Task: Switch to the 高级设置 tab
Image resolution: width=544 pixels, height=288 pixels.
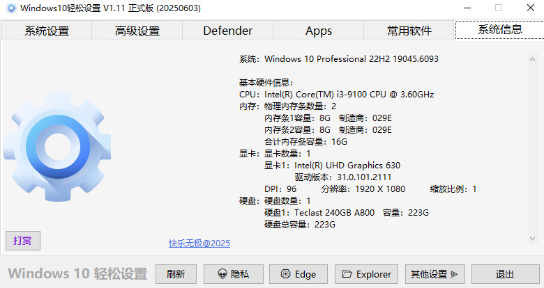Action: (137, 31)
